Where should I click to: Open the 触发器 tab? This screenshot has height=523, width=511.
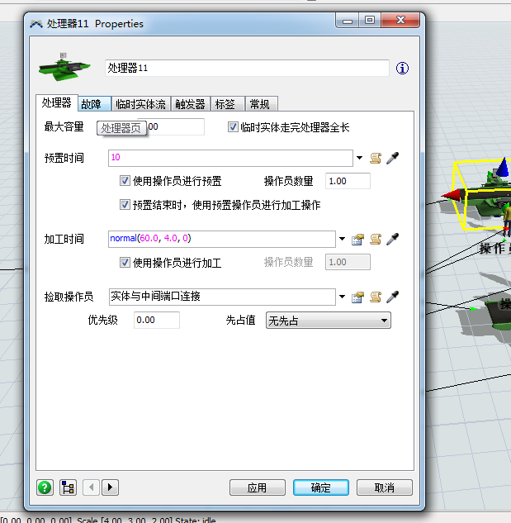[x=191, y=104]
